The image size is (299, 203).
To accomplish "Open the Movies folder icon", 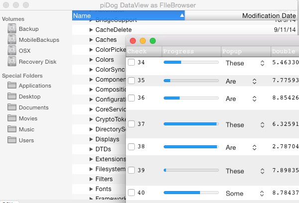I will click(x=12, y=118).
